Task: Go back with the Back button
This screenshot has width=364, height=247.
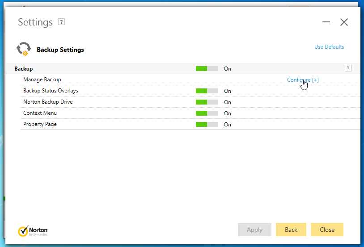Action: point(291,230)
